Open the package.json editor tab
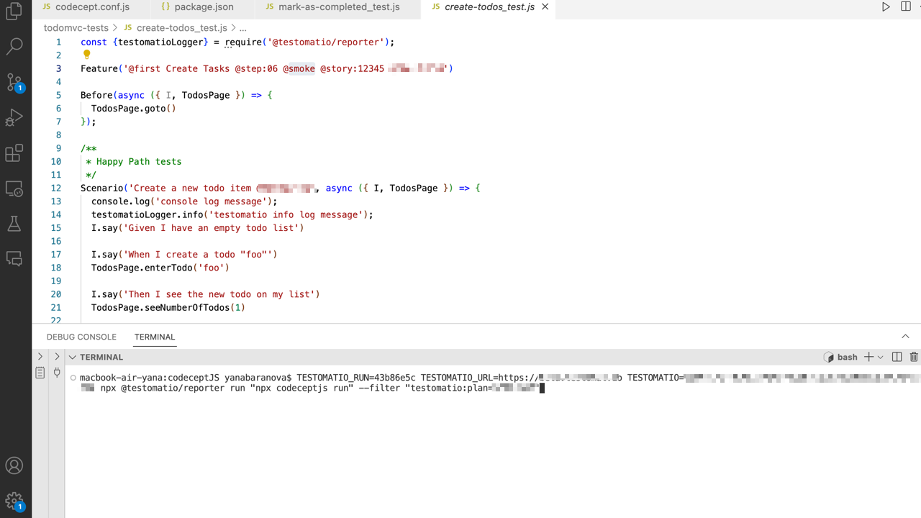The height and width of the screenshot is (518, 921). (x=204, y=6)
